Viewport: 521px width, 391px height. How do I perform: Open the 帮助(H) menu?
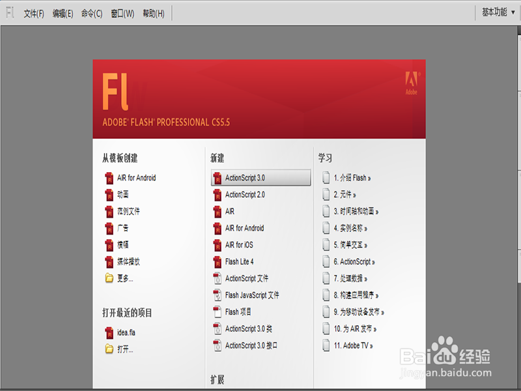tap(154, 14)
